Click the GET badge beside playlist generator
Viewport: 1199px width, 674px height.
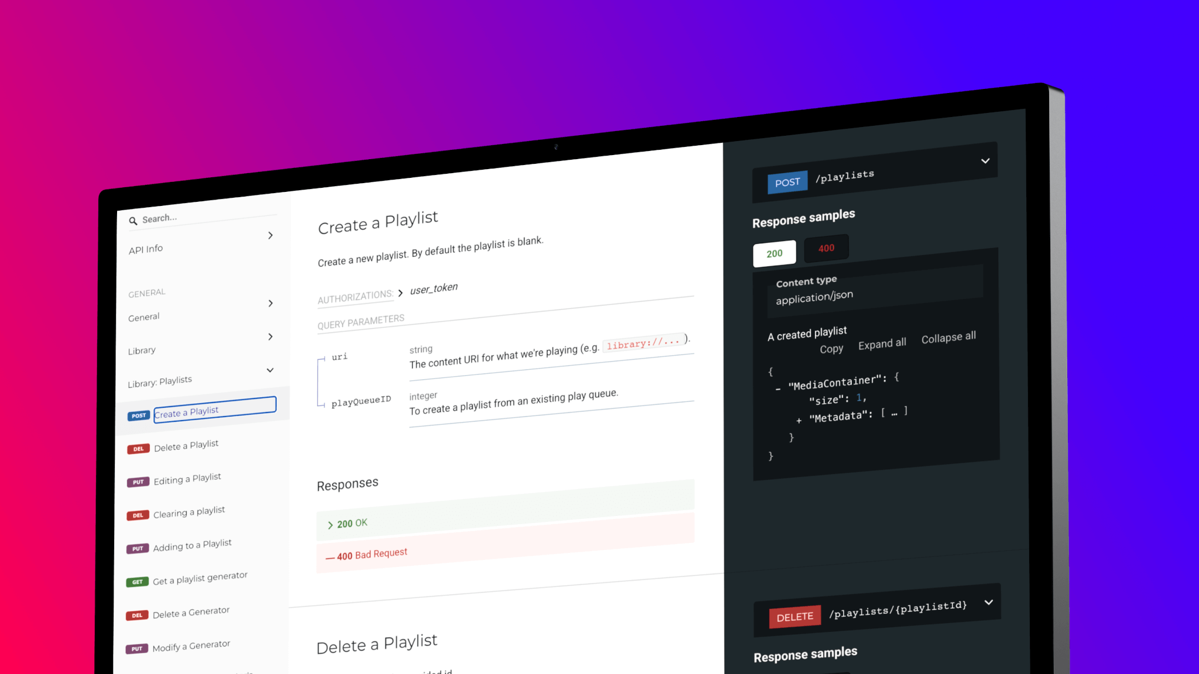pyautogui.click(x=137, y=582)
